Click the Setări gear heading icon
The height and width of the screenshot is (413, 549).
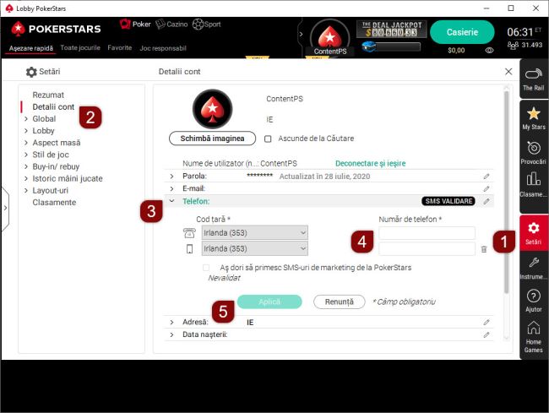(31, 72)
